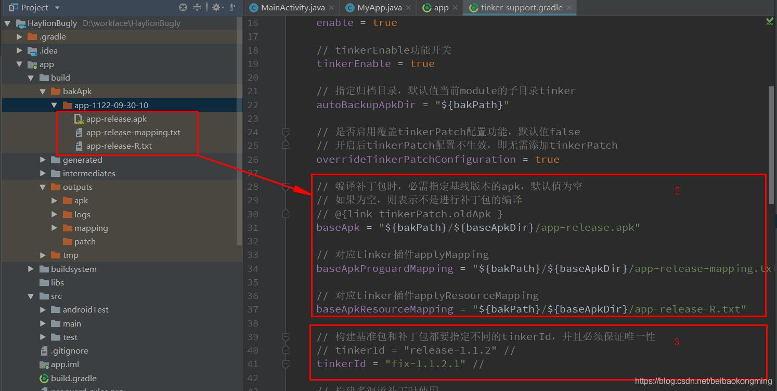Screen dimensions: 777x391
Task: Expand the androidTest folder
Action: (x=43, y=310)
